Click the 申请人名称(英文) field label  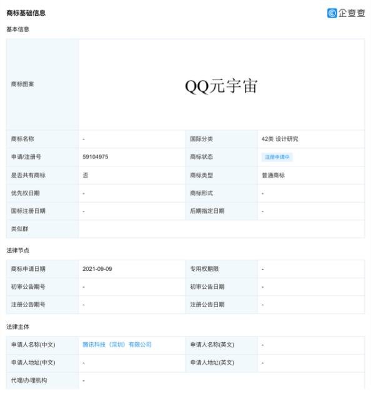212,345
